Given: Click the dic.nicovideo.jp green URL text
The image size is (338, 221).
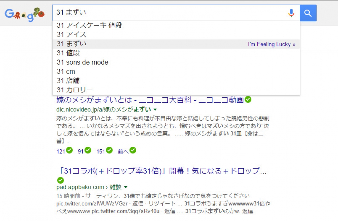Looking at the screenshot, I should pos(104,109).
